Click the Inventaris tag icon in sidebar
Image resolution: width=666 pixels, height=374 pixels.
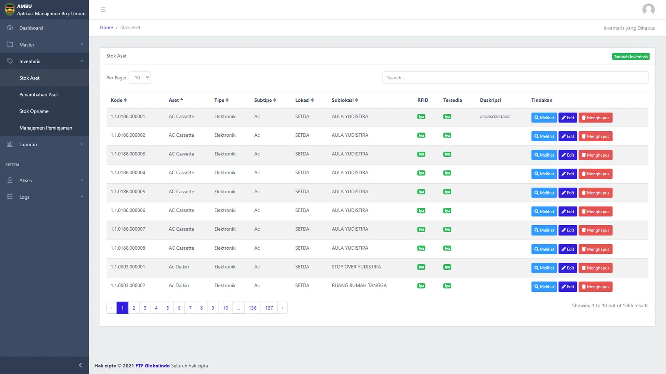click(x=10, y=61)
